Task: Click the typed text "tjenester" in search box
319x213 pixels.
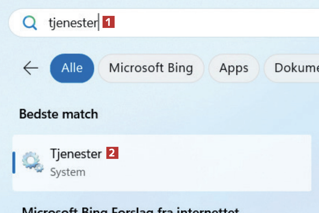Action: 73,23
